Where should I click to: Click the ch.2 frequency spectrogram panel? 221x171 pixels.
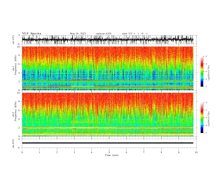tap(107, 115)
